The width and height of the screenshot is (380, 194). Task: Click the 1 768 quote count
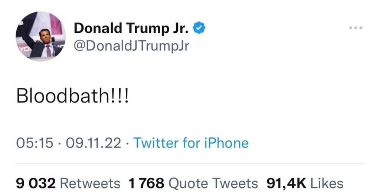[146, 183]
